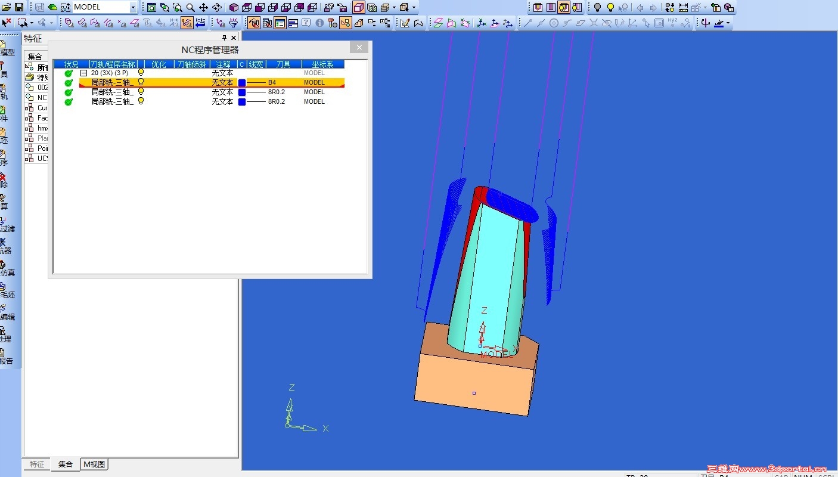Screen dimensions: 838x477
Task: Click the green parallelogram plane icon
Action: point(439,23)
